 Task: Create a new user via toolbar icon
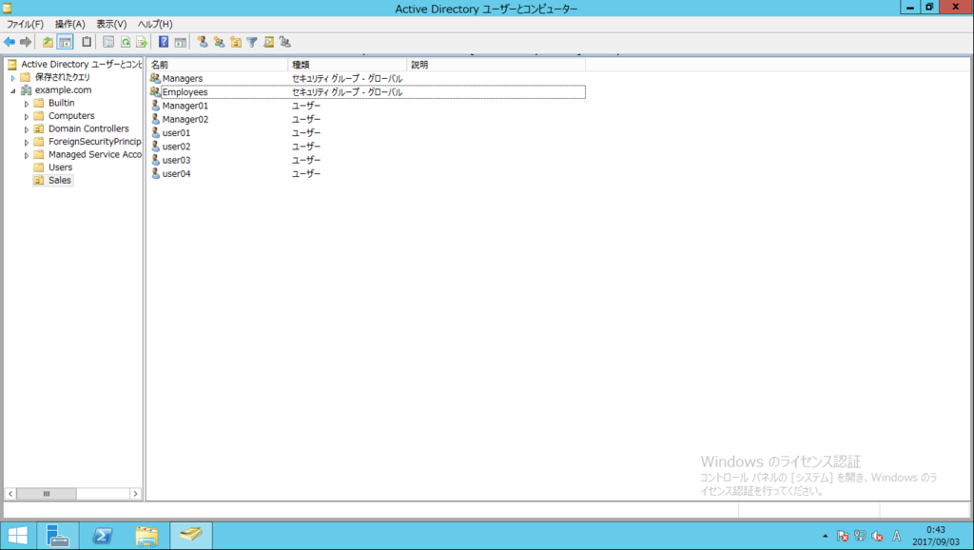coord(202,42)
